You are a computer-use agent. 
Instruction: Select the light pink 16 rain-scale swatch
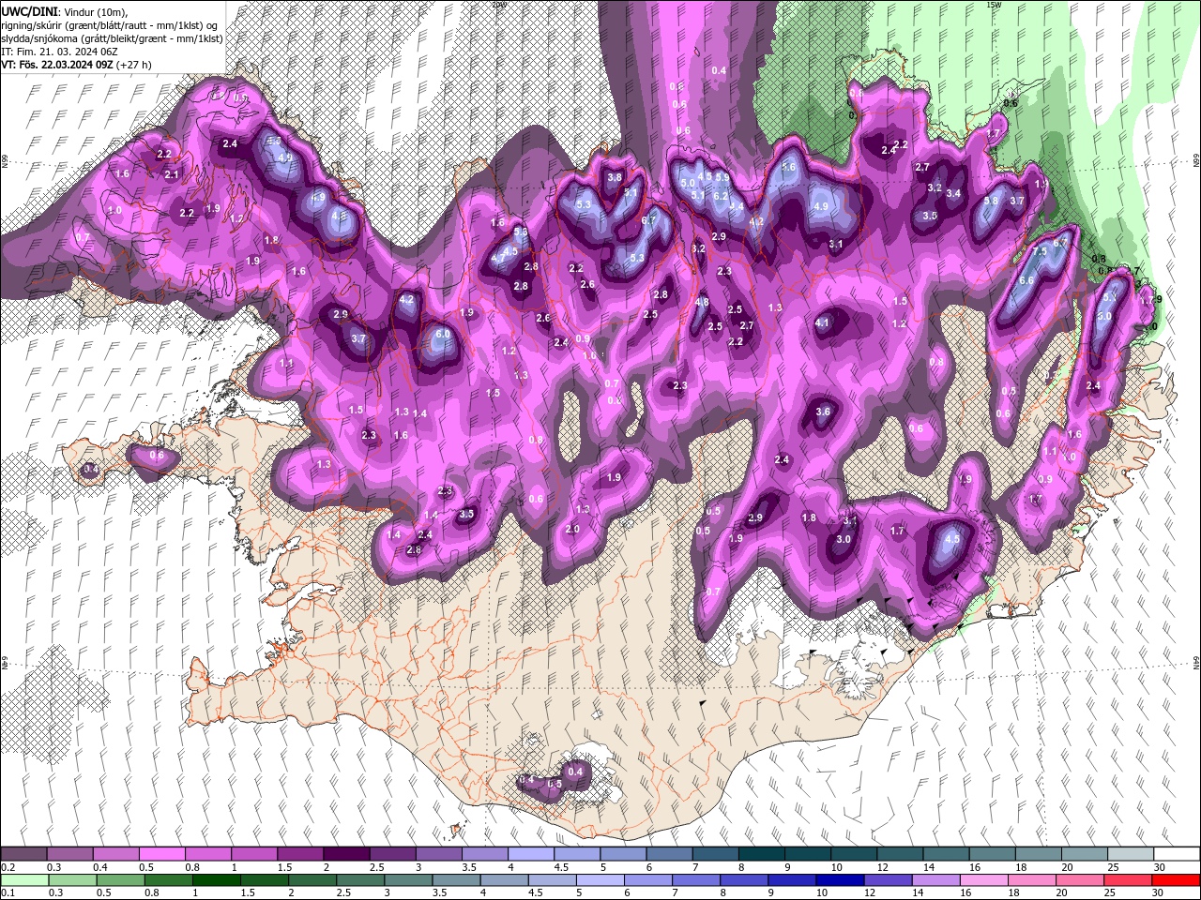tap(983, 880)
